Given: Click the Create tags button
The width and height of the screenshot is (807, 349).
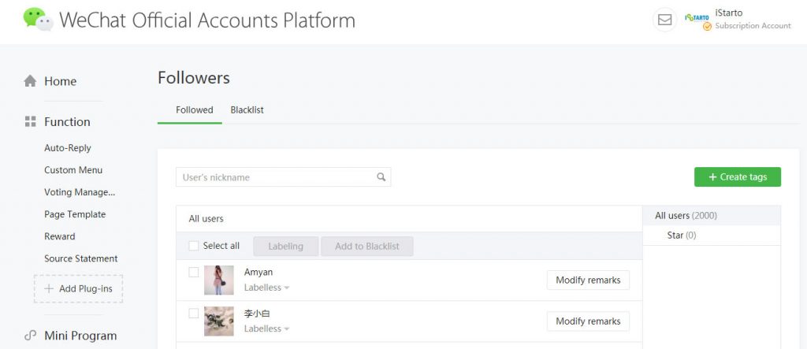Looking at the screenshot, I should 737,176.
